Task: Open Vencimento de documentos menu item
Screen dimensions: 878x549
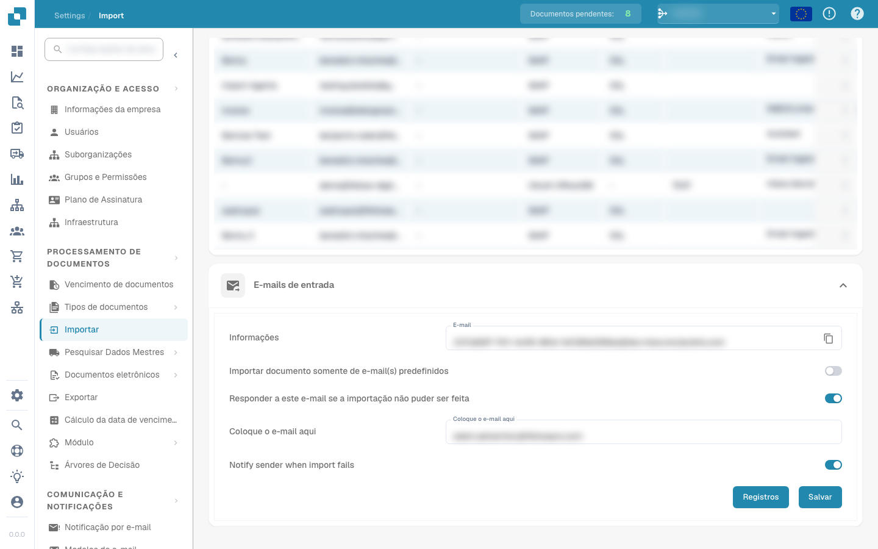Action: [x=113, y=285]
